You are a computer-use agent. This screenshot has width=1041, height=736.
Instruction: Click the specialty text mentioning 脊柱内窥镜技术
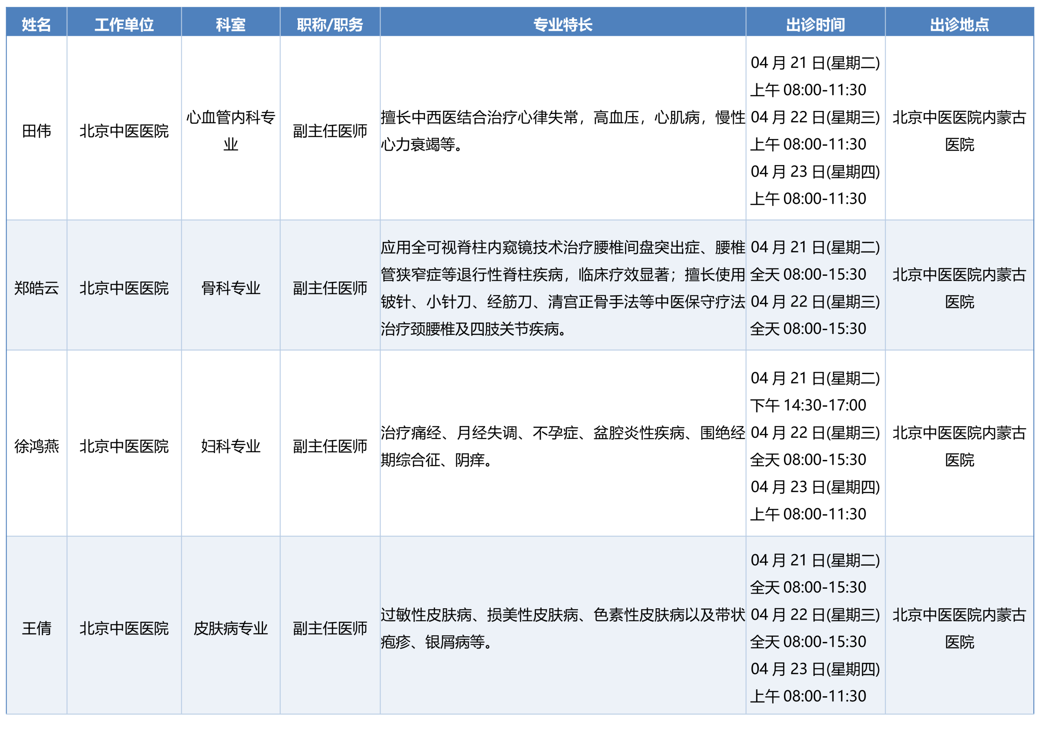[x=562, y=288]
